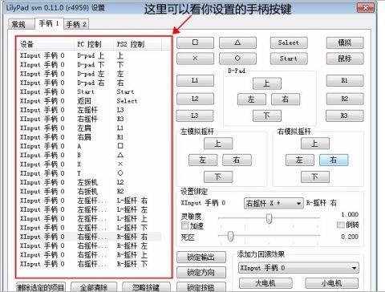Click the PC 控制 column header
Image resolution: width=385 pixels, height=292 pixels.
[x=94, y=44]
